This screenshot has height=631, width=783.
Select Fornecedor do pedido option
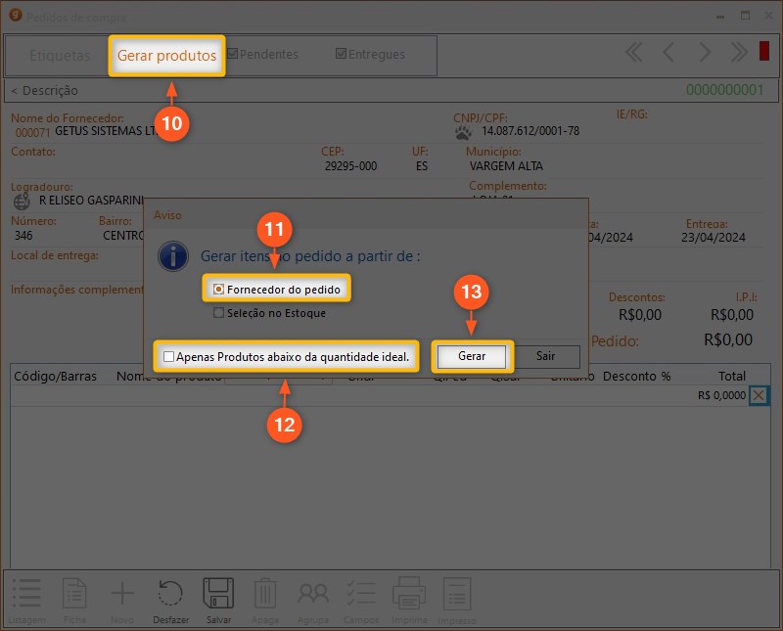point(219,290)
